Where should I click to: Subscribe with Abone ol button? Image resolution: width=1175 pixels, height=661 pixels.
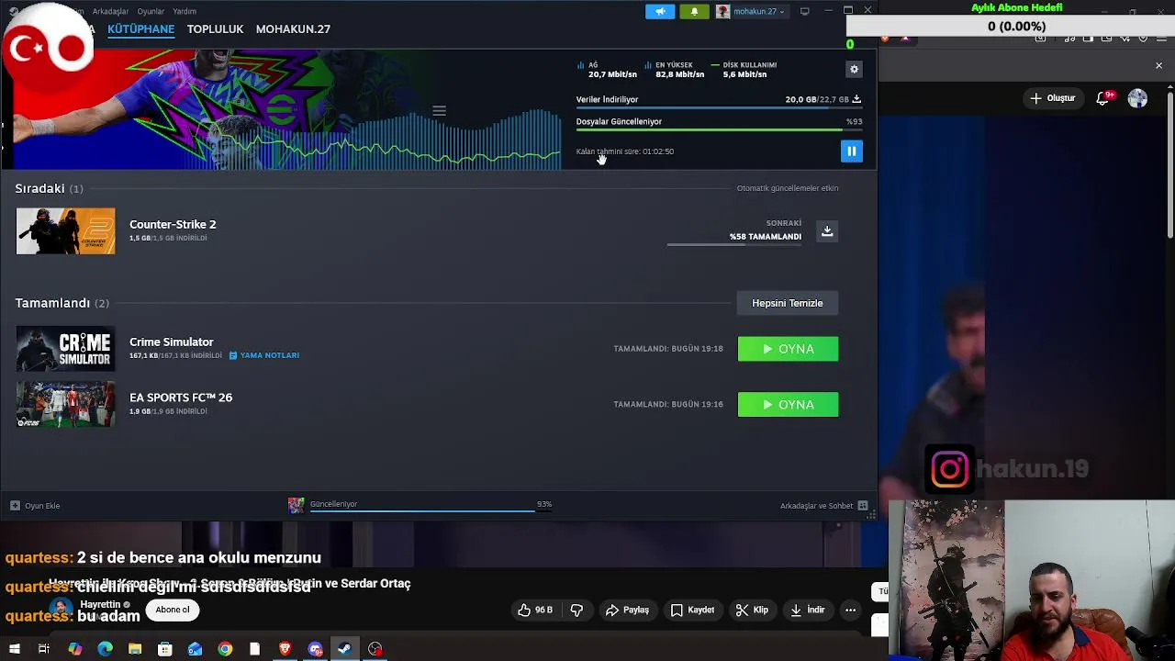click(173, 610)
